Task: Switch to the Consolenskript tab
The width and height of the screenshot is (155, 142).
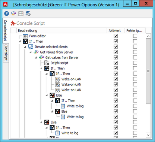Action: pyautogui.click(x=6, y=31)
